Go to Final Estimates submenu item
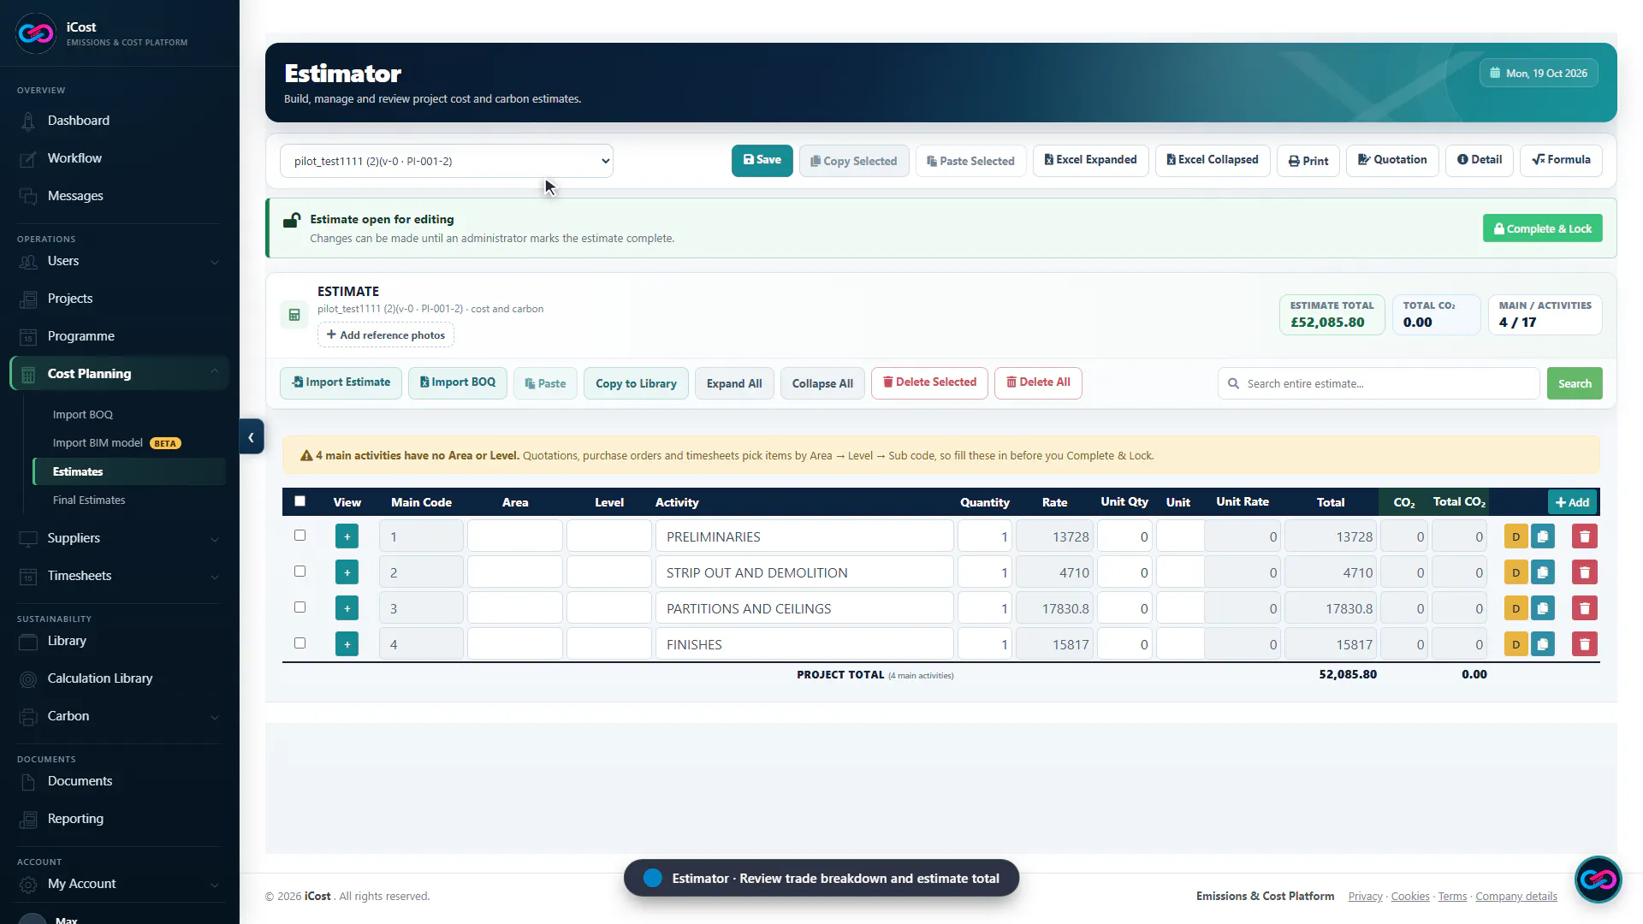The height and width of the screenshot is (924, 1643). point(89,500)
